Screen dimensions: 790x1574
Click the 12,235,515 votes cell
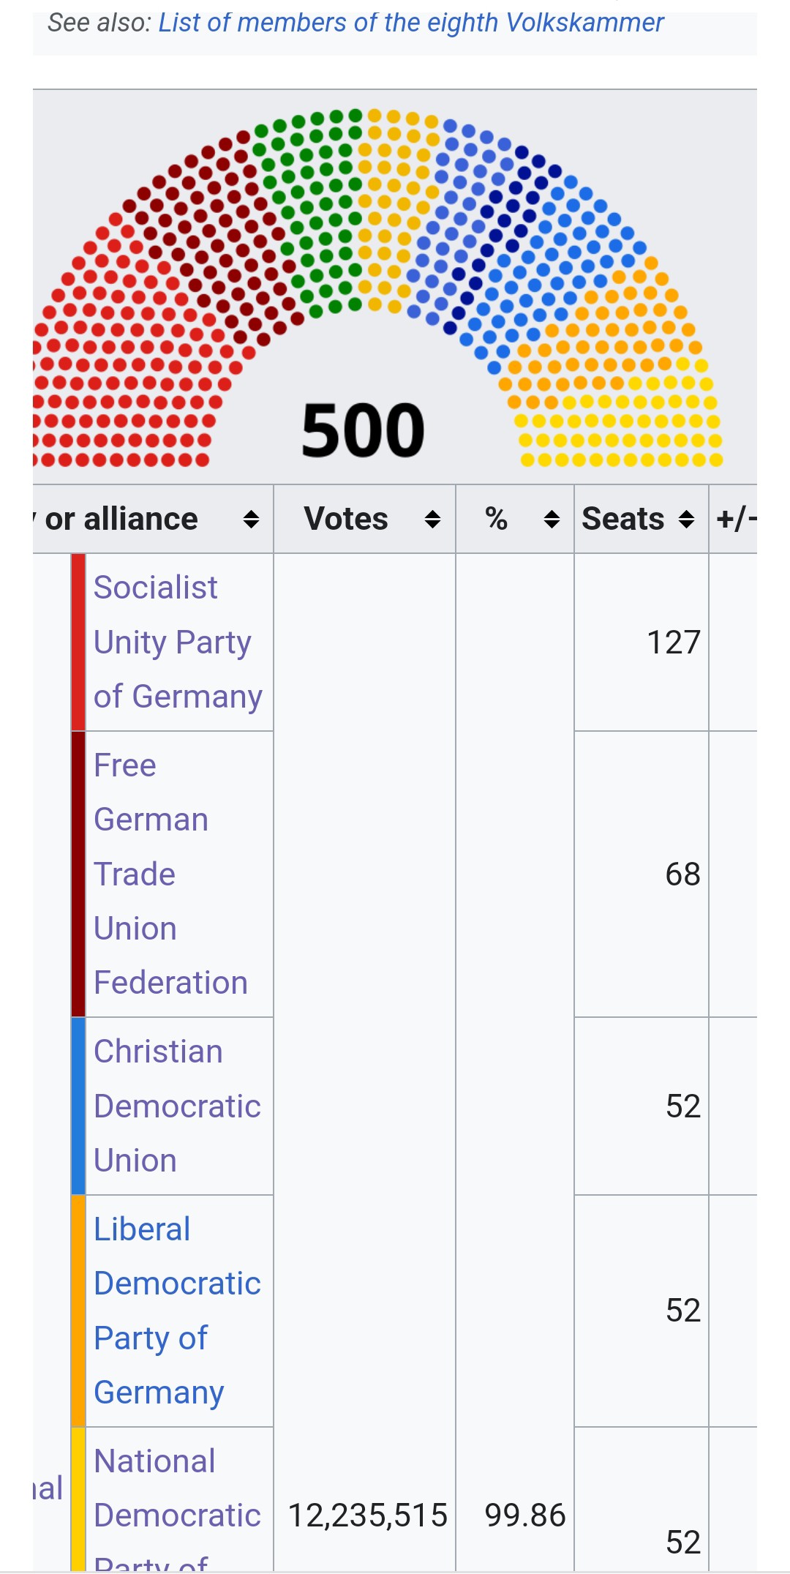pyautogui.click(x=367, y=1515)
